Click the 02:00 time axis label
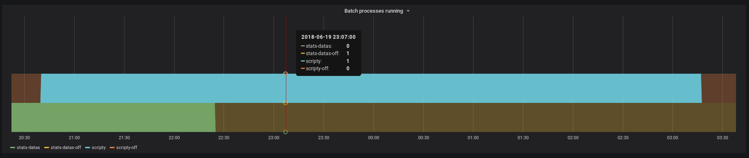The image size is (749, 158). pyautogui.click(x=573, y=138)
